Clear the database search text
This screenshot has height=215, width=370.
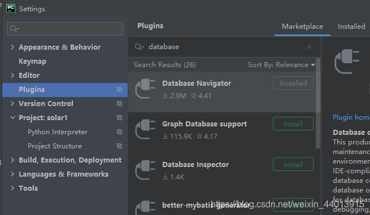click(310, 47)
